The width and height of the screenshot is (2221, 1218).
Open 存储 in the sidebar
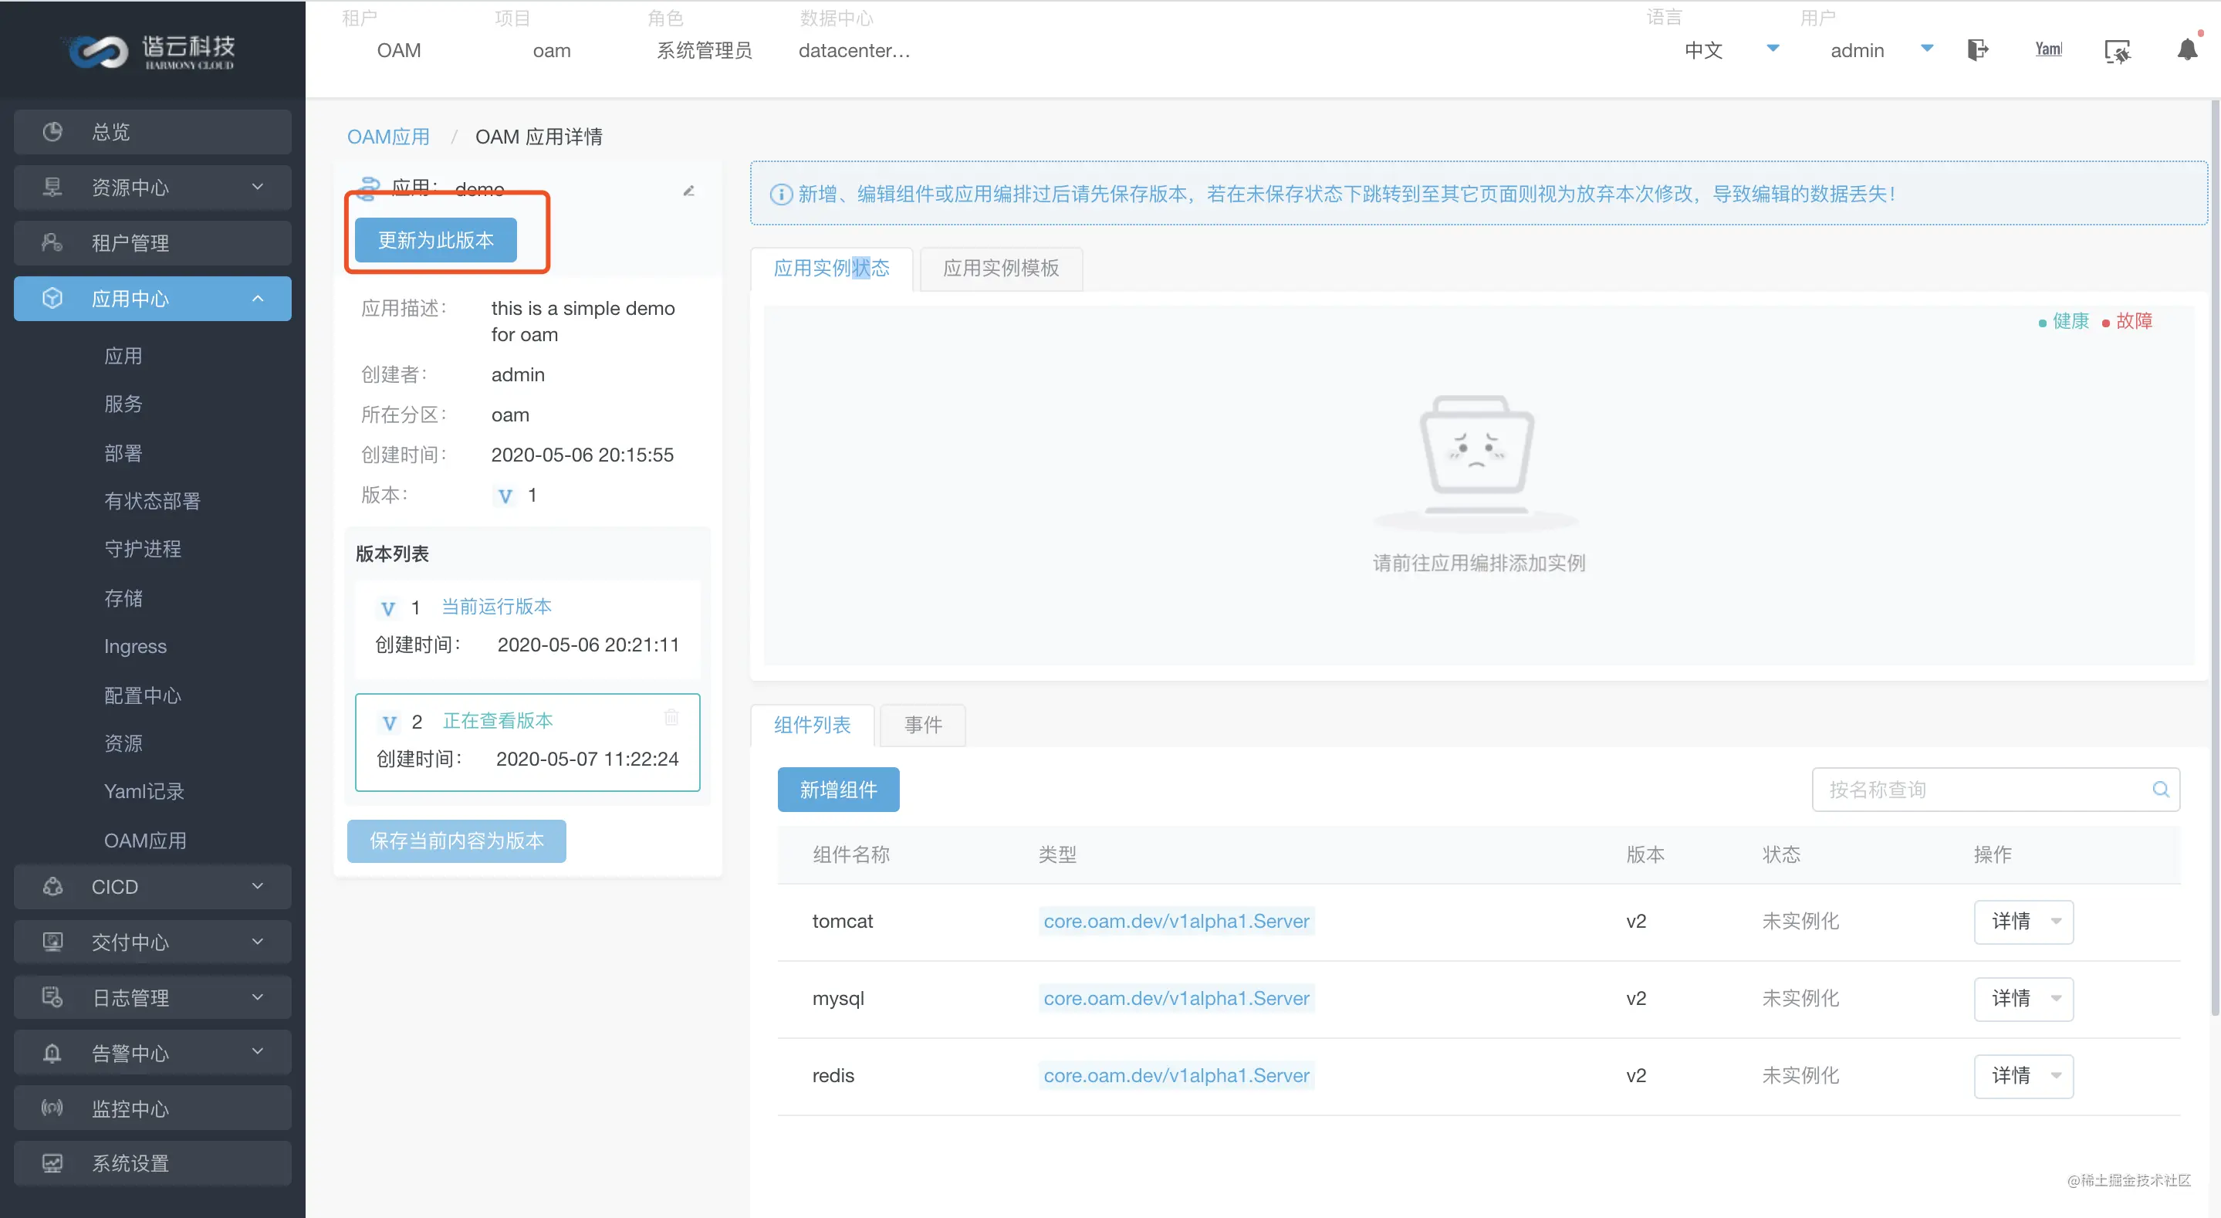(123, 597)
